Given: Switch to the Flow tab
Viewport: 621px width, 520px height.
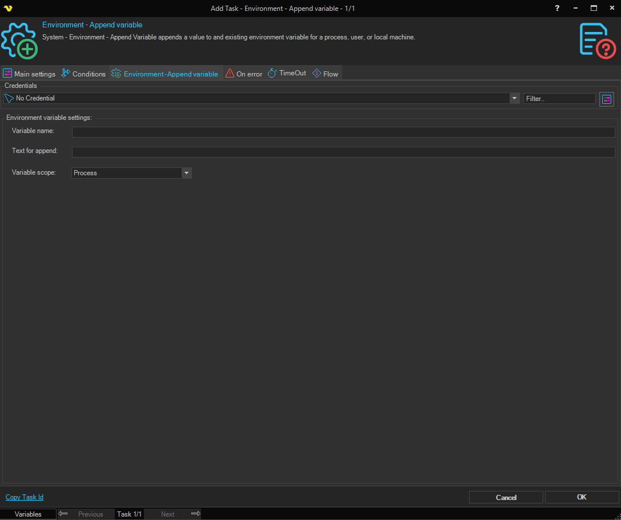Looking at the screenshot, I should click(x=326, y=74).
